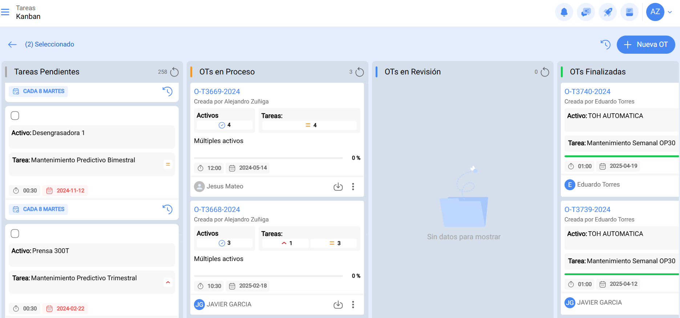Open work order O-T3669-2024 link

pyautogui.click(x=217, y=92)
